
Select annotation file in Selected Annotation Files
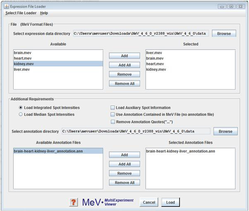[x=180, y=152]
